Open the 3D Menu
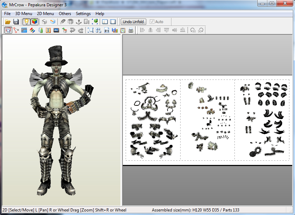This screenshot has width=295, height=215. click(x=23, y=14)
